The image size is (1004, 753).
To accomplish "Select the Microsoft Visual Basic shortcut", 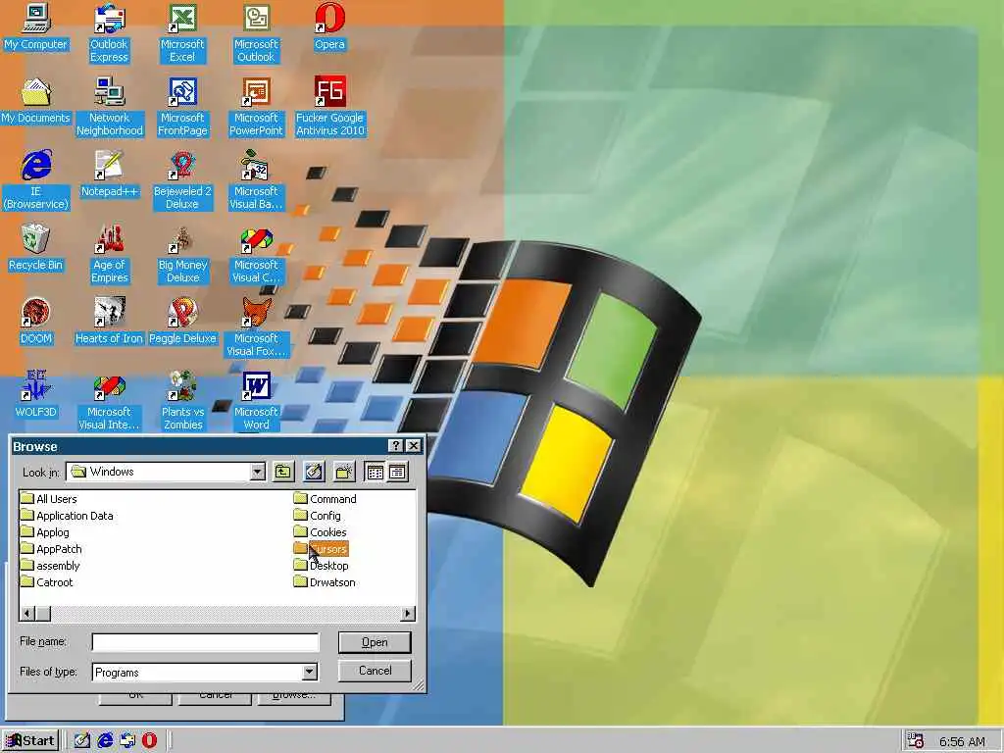I will click(256, 180).
